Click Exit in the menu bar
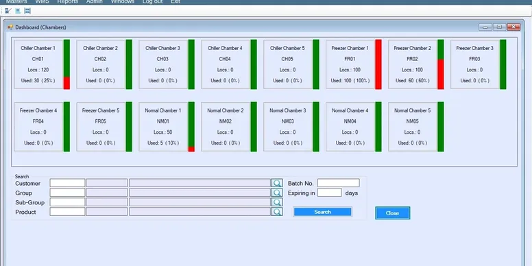The width and height of the screenshot is (532, 266). point(176,1)
